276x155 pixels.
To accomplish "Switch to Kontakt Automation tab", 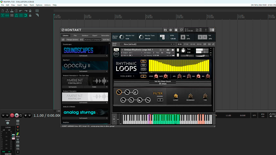I will click(105, 36).
